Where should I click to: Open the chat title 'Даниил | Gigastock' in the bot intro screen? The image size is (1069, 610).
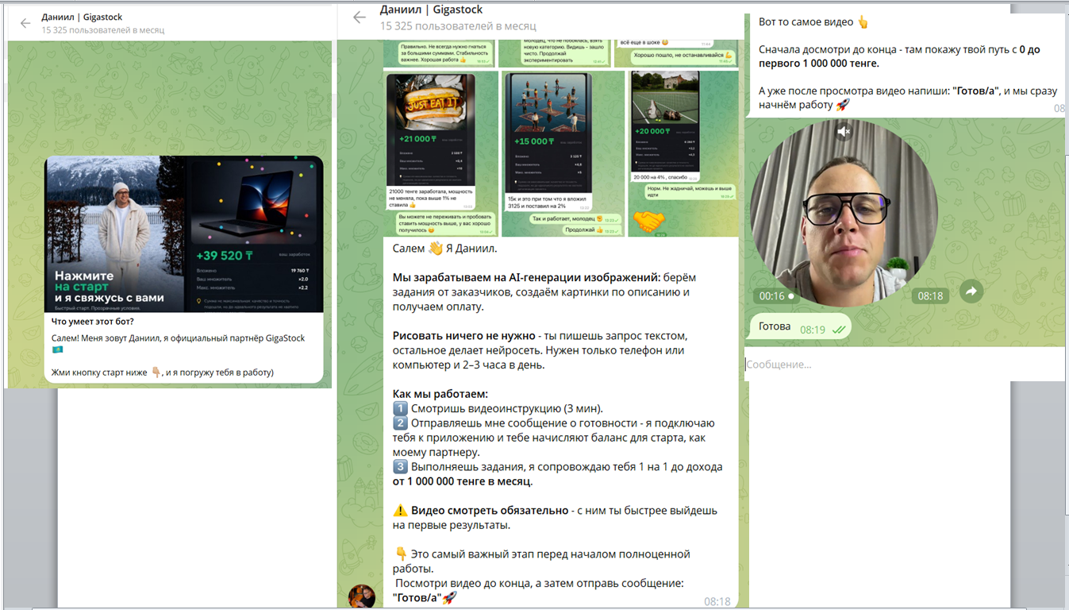coord(82,17)
